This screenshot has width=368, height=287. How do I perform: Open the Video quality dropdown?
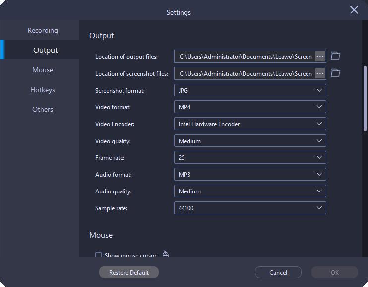pos(250,141)
